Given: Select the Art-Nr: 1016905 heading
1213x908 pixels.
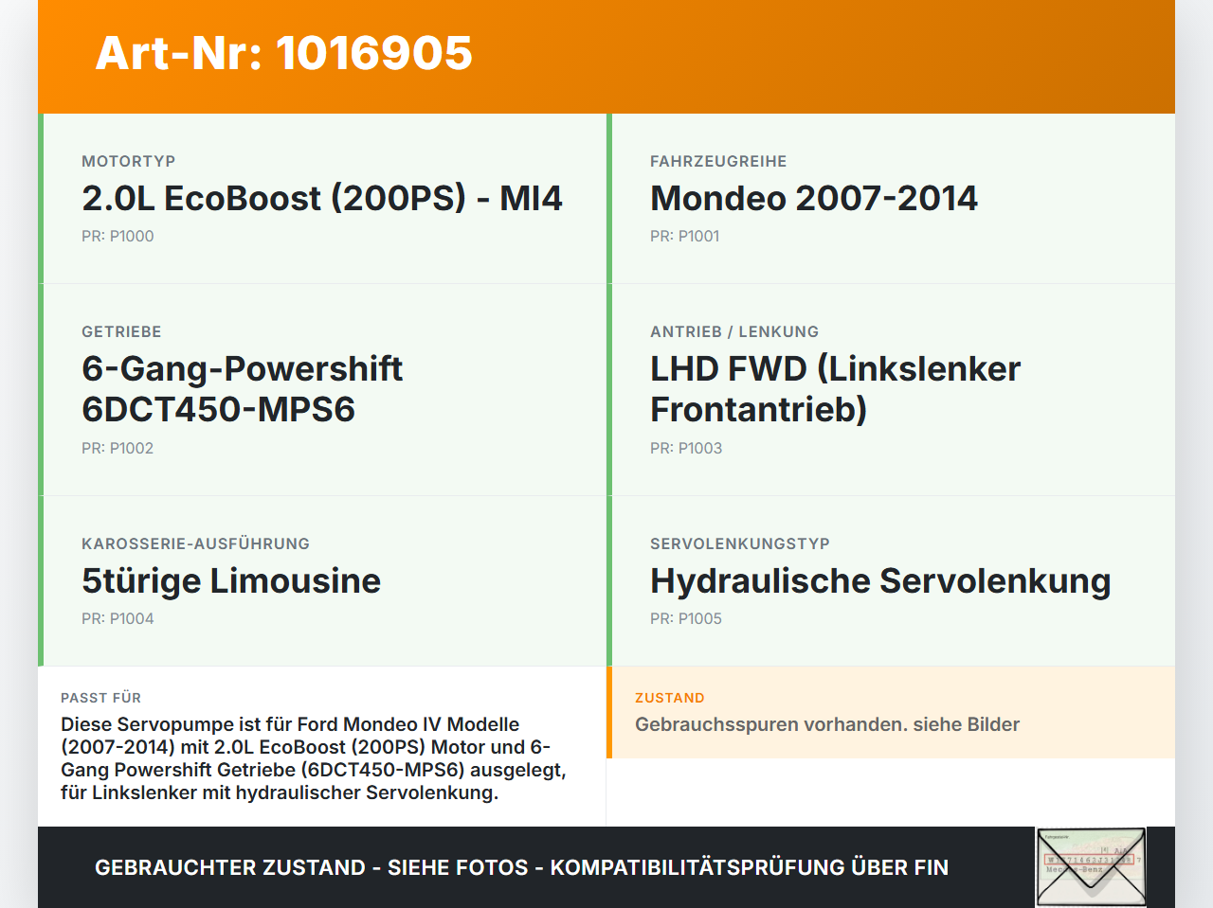Looking at the screenshot, I should 284,53.
